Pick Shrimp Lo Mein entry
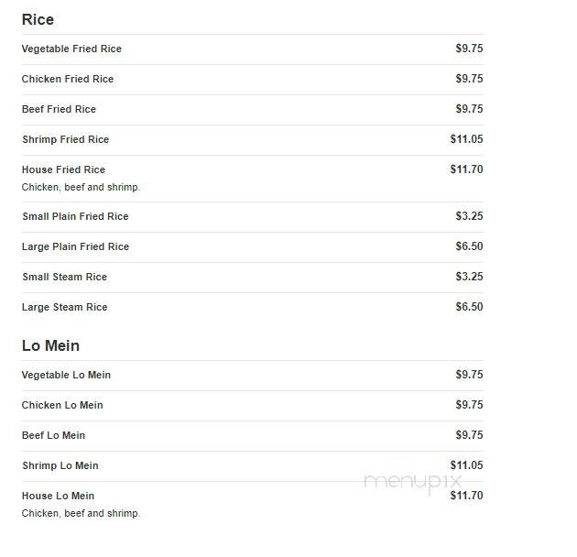 tap(60, 465)
